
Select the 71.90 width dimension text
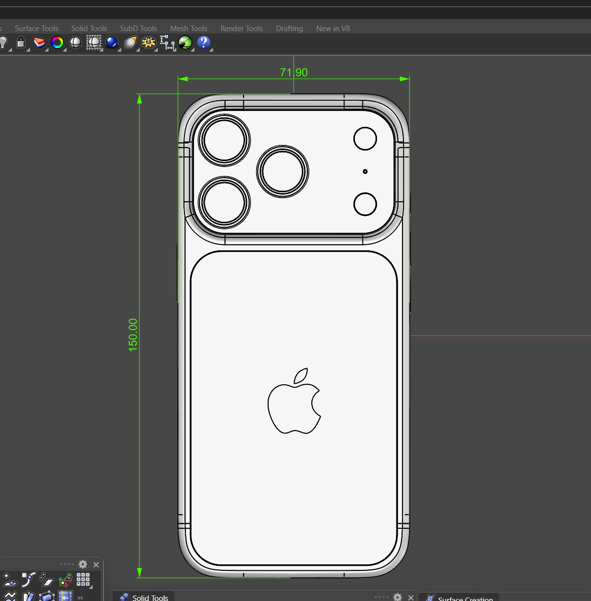click(294, 72)
